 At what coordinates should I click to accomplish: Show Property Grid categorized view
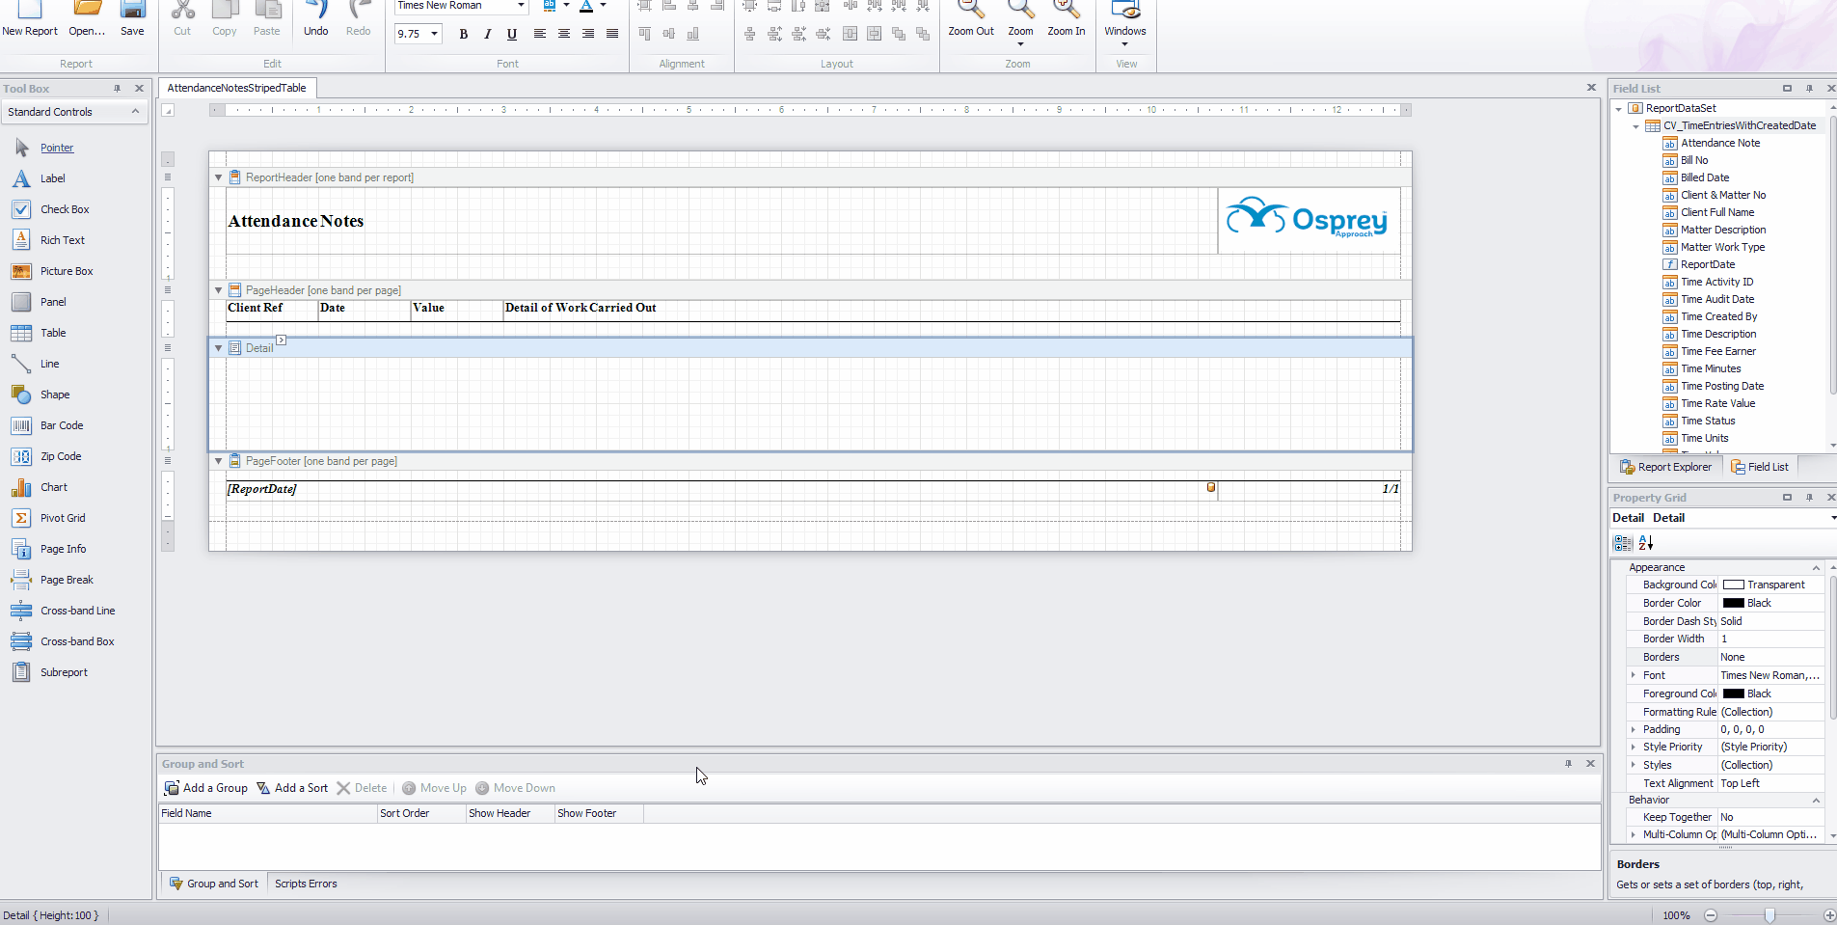click(x=1623, y=543)
